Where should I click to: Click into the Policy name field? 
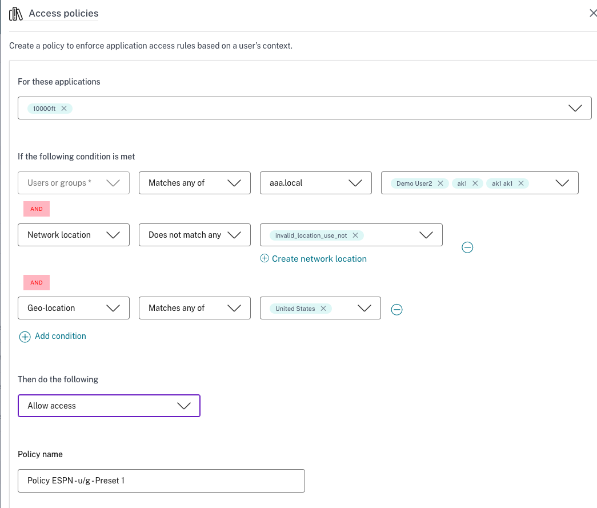pos(161,481)
